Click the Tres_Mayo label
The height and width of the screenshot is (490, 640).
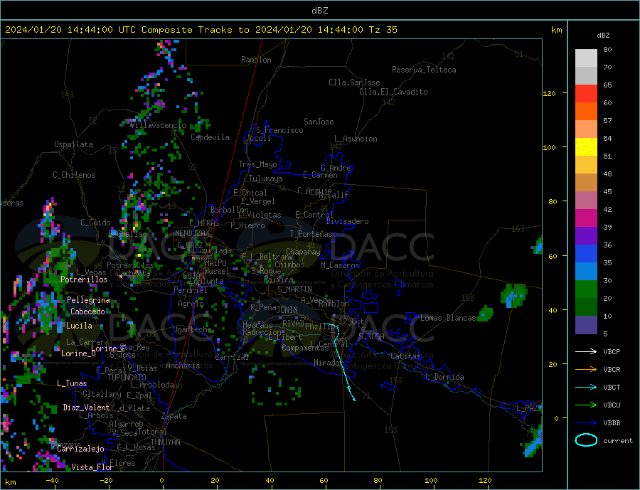pos(257,164)
